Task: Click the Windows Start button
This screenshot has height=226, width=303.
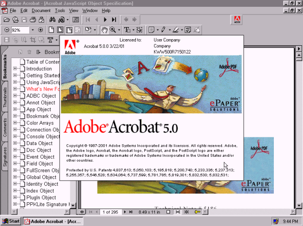Action: coord(11,221)
